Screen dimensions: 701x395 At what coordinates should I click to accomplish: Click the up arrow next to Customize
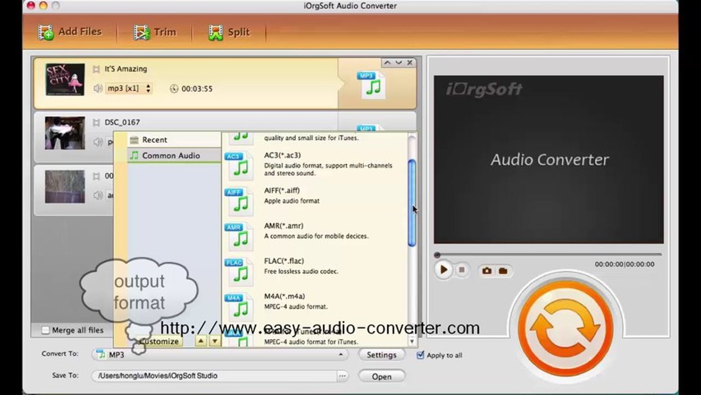[x=201, y=341]
